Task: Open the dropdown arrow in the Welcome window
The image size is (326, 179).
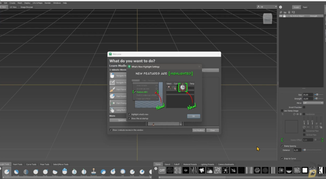Action: 181,124
